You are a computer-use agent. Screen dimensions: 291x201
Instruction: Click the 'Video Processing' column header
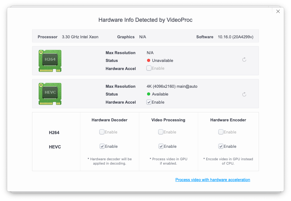[x=168, y=120]
